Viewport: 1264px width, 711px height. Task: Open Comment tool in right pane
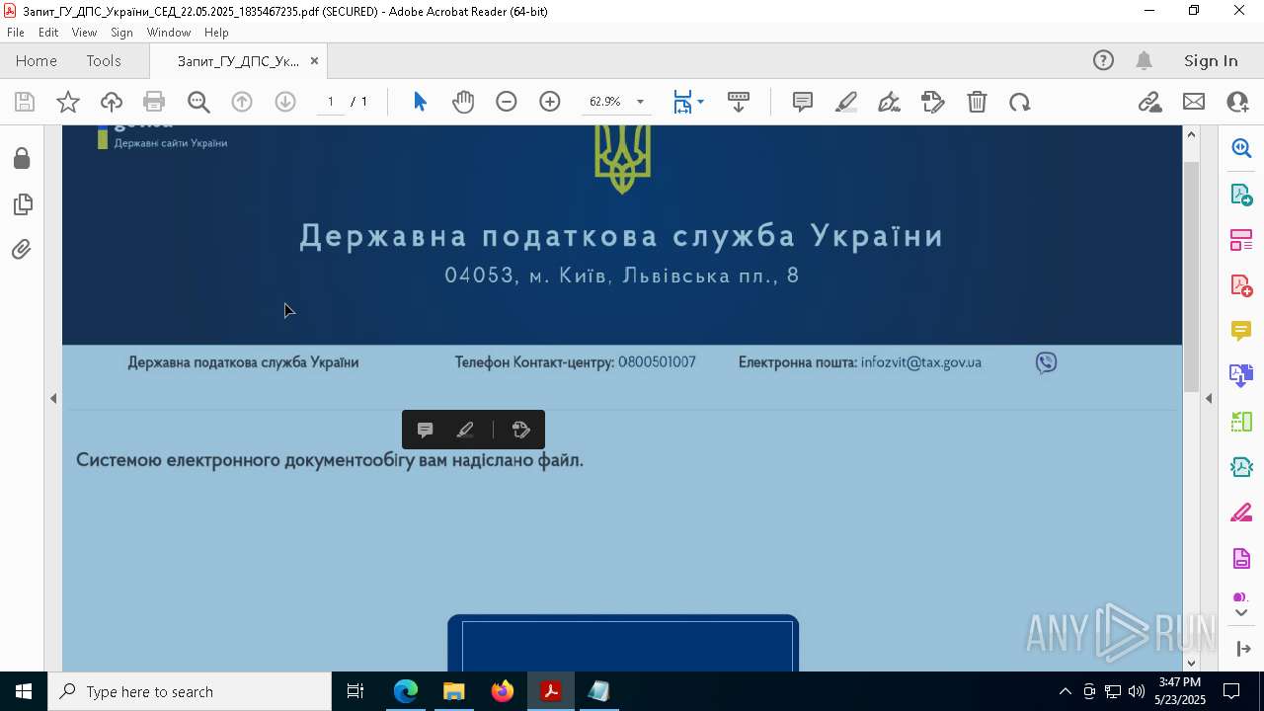coord(1241,331)
